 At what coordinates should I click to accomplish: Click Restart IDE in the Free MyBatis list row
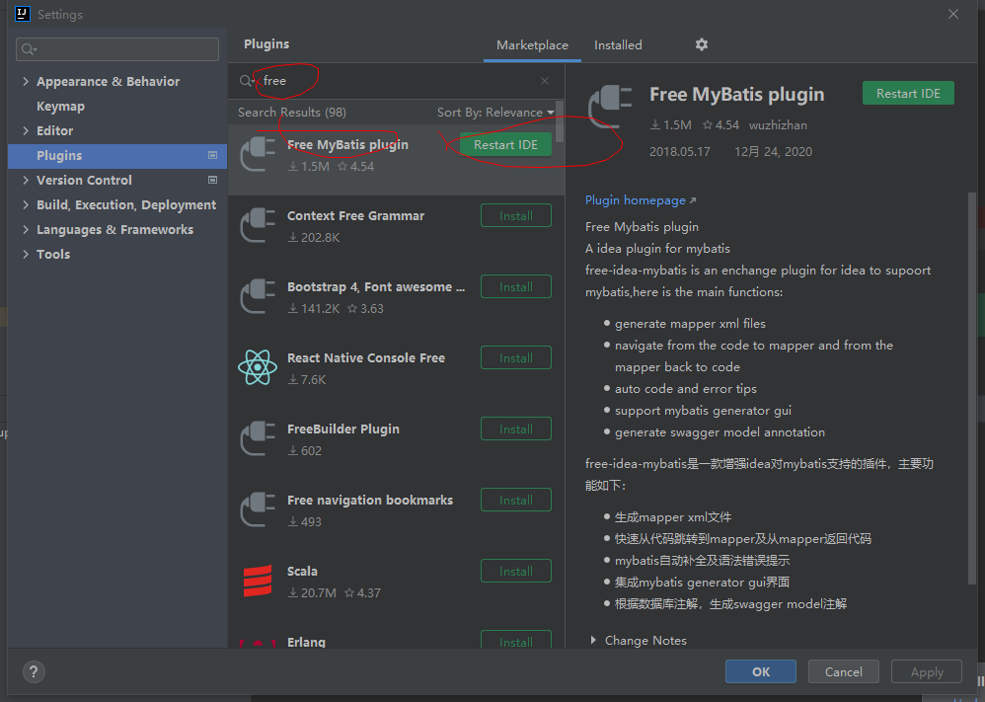[505, 144]
